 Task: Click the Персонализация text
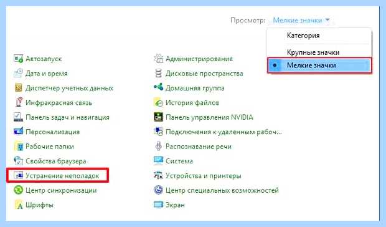tap(53, 132)
